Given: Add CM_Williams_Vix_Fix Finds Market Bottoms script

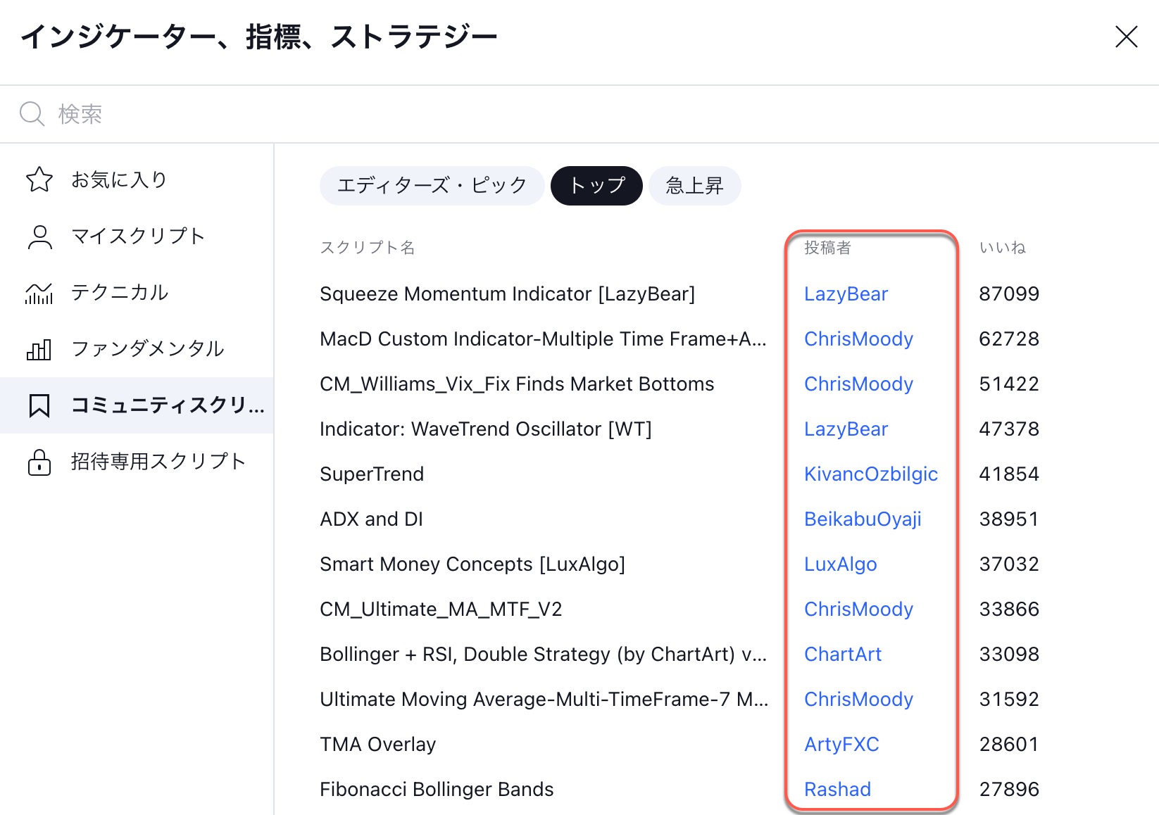Looking at the screenshot, I should [x=517, y=384].
